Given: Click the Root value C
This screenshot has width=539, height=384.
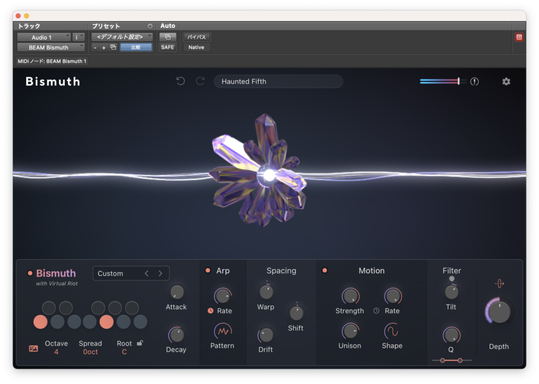Looking at the screenshot, I should tap(124, 352).
